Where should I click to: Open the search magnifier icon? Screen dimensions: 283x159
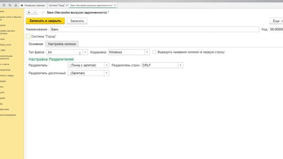[10, 5]
